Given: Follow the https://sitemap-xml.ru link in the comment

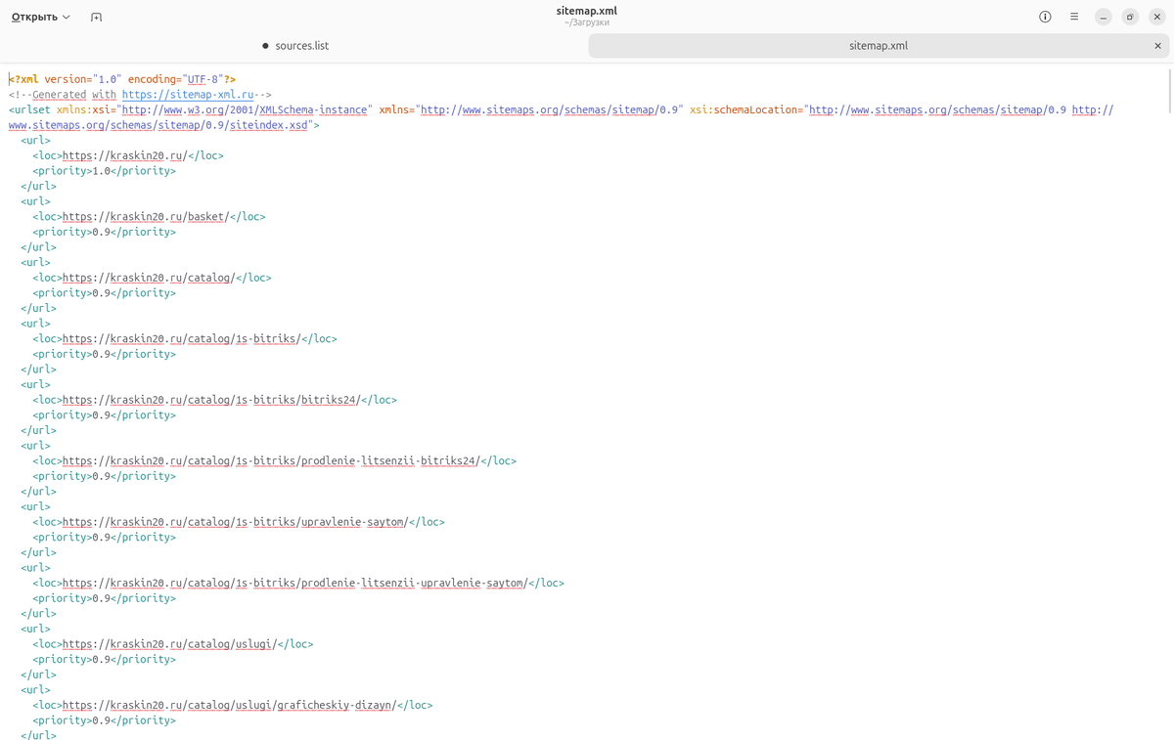Looking at the screenshot, I should click(x=188, y=95).
